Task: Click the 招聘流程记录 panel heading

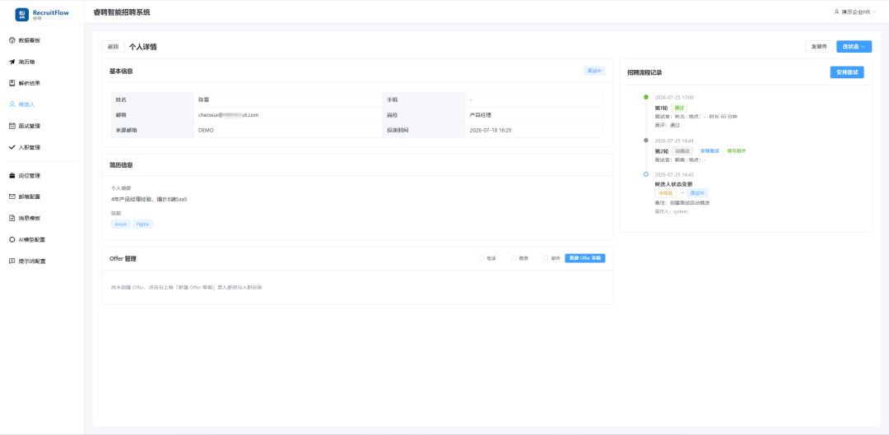Action: (645, 72)
